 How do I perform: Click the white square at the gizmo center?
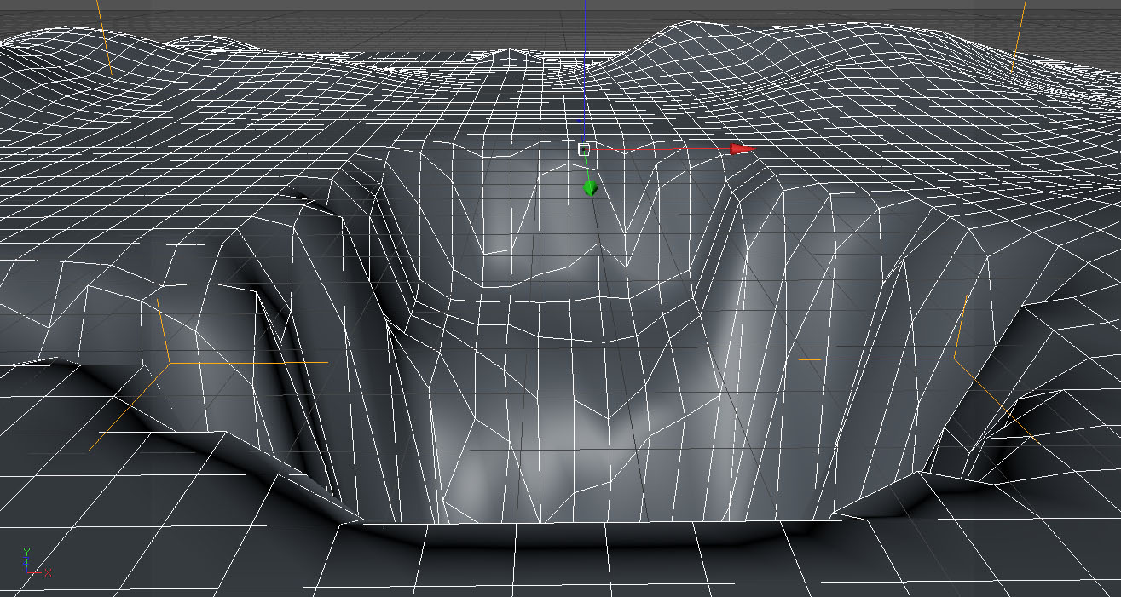click(x=584, y=150)
